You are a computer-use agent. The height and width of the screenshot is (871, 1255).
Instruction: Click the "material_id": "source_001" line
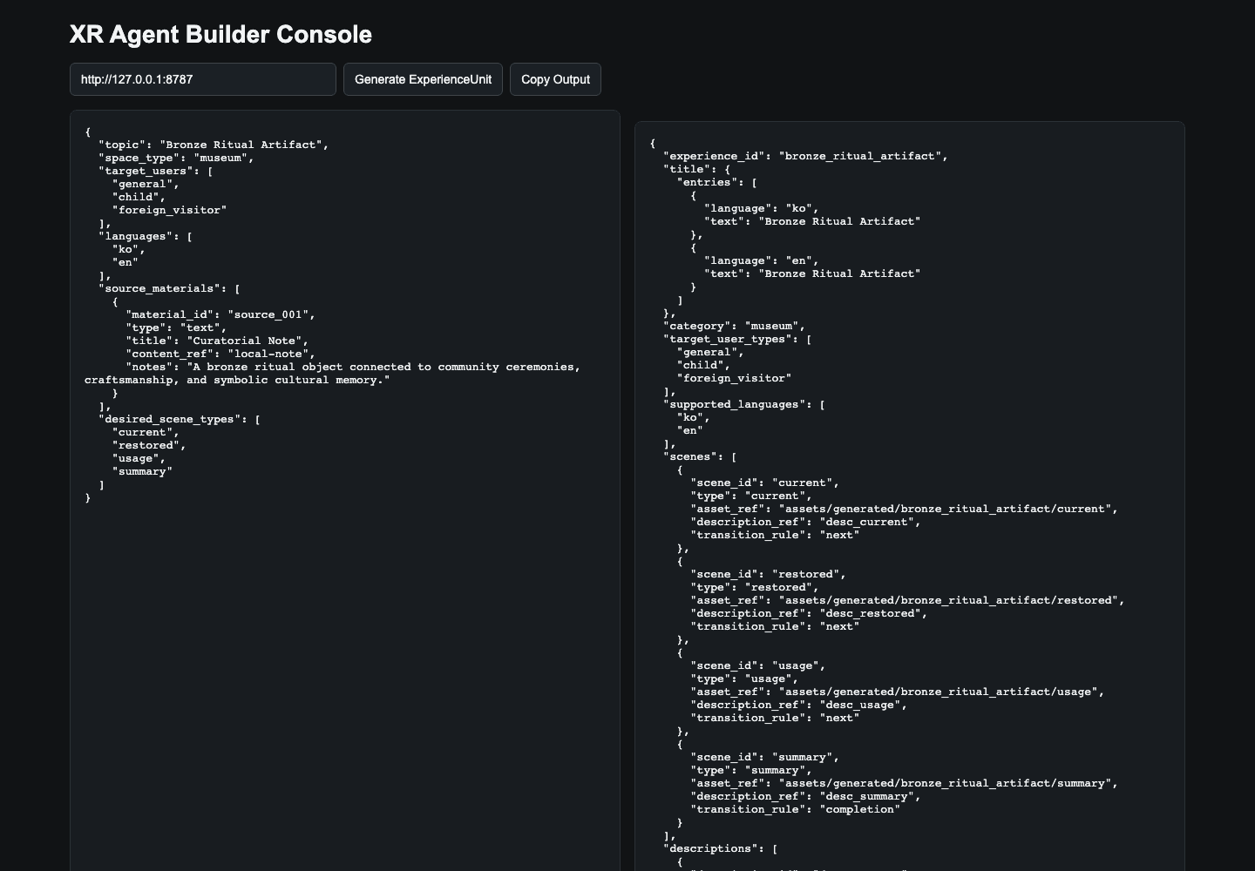220,314
